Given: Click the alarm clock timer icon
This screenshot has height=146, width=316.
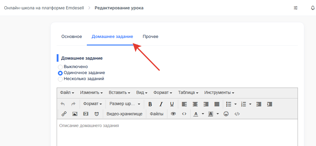Looking at the screenshot, I should point(97,114).
